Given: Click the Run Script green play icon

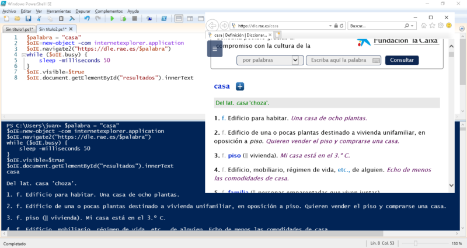Looking at the screenshot, I should tap(112, 19).
